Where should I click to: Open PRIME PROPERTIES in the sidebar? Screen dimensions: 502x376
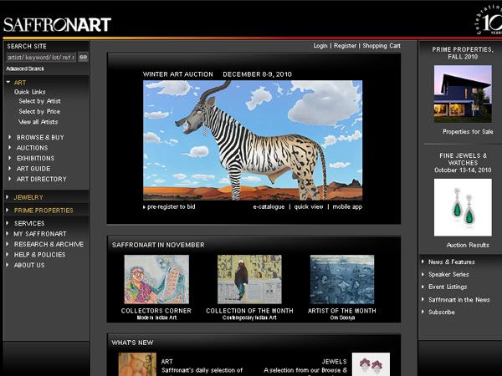(x=44, y=211)
